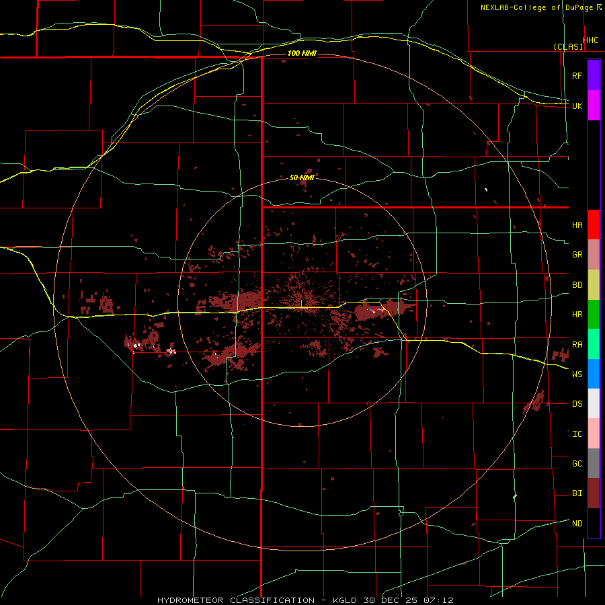Screen dimensions: 605x605
Task: Click the radar site center marker
Action: click(x=301, y=303)
